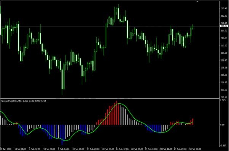Click the 11 Feb 20:00 time label

pos(93,149)
